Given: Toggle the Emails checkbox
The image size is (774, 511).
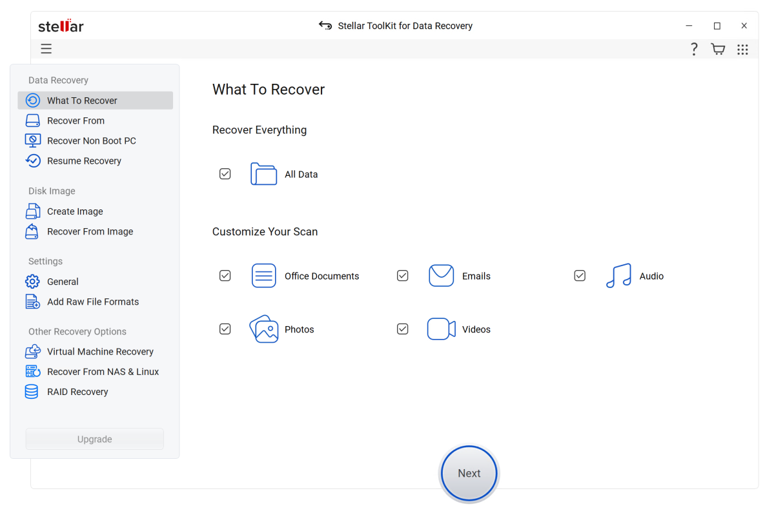Looking at the screenshot, I should point(402,276).
